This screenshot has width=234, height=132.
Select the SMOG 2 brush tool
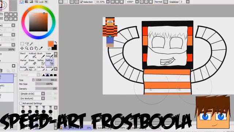point(50,68)
